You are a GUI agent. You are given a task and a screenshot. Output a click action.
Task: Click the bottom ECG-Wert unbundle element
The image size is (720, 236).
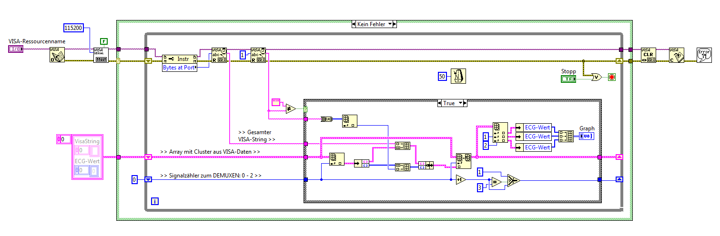pos(533,147)
